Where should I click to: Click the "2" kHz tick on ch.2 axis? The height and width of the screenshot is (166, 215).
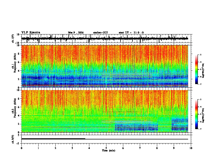click(19, 124)
